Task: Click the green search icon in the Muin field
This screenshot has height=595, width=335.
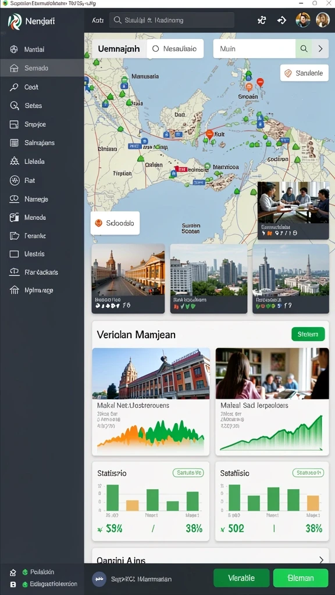Action: click(304, 49)
